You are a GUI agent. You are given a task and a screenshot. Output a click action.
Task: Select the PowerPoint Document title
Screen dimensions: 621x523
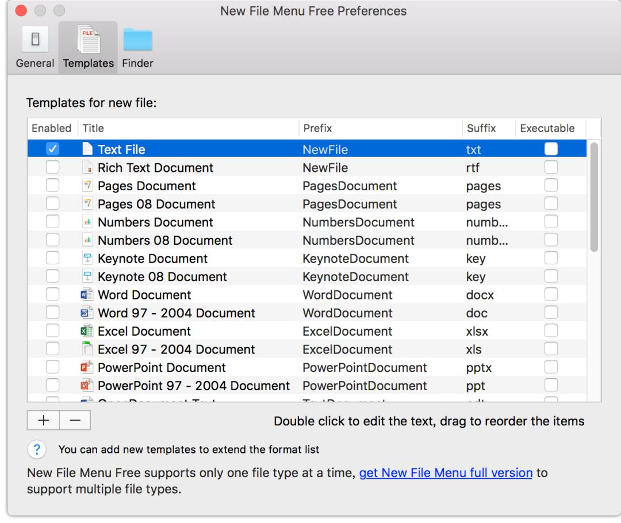(162, 368)
